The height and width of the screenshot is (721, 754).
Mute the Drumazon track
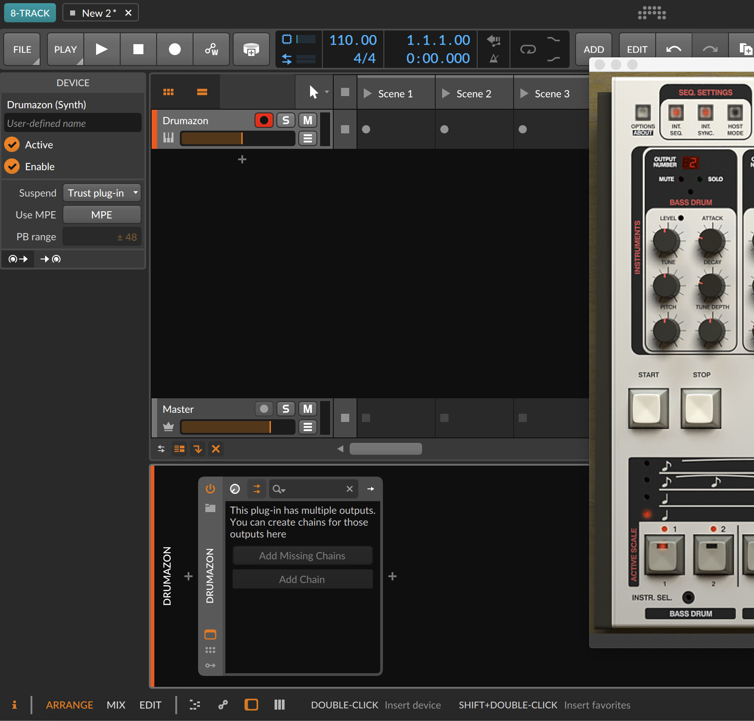pyautogui.click(x=308, y=120)
